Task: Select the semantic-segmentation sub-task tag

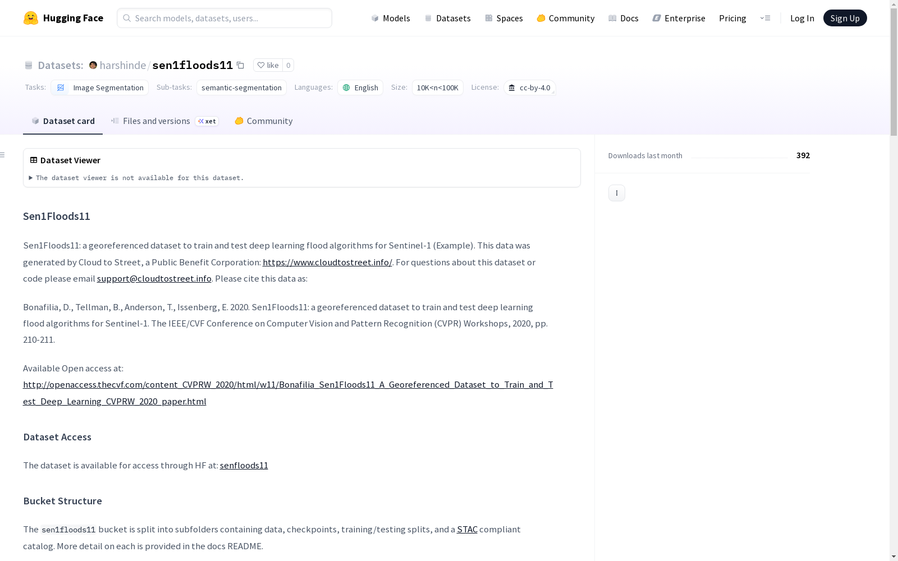Action: pos(241,88)
